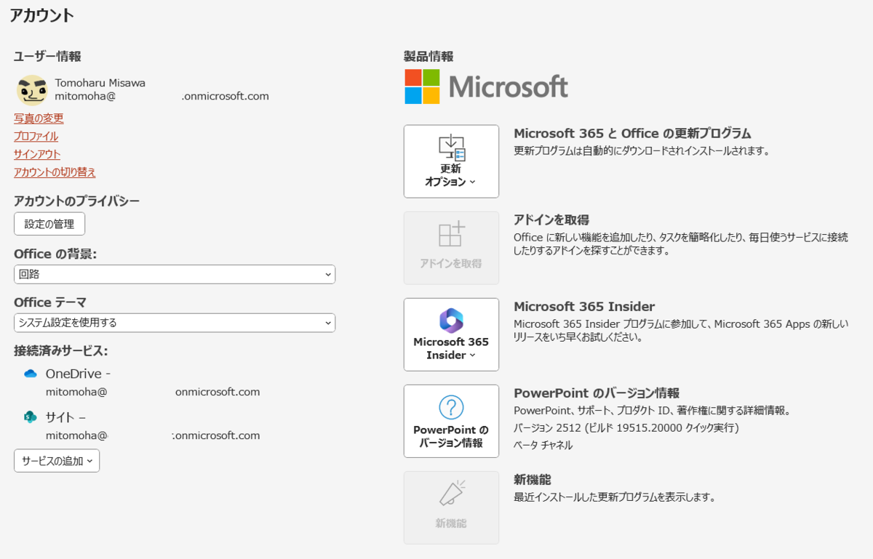Click the PowerPoint のバージョン情報 heading text
Viewport: 873px width, 559px height.
click(597, 393)
